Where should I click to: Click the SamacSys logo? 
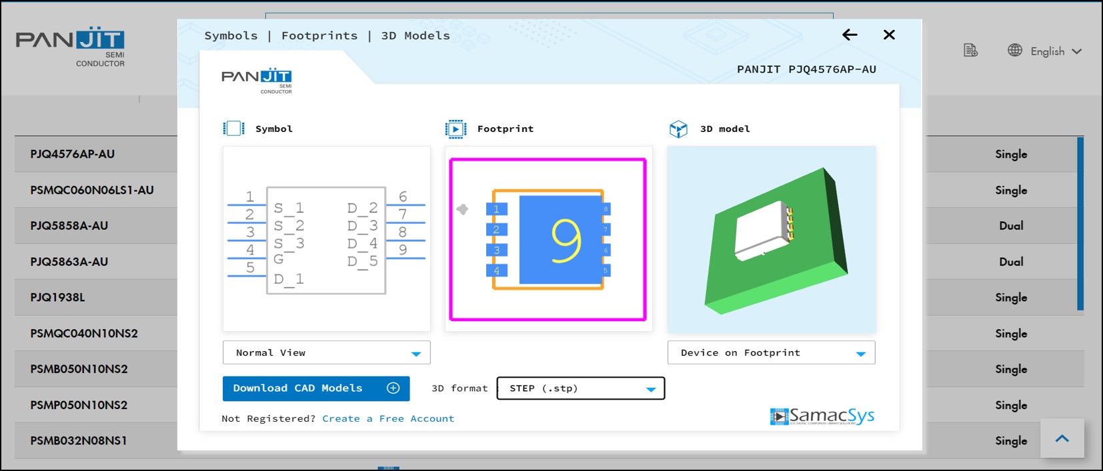(x=822, y=416)
